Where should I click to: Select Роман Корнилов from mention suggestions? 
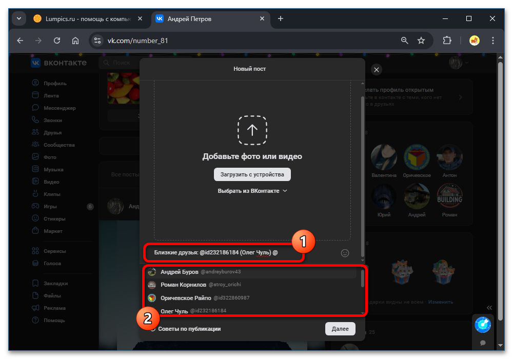click(x=252, y=285)
